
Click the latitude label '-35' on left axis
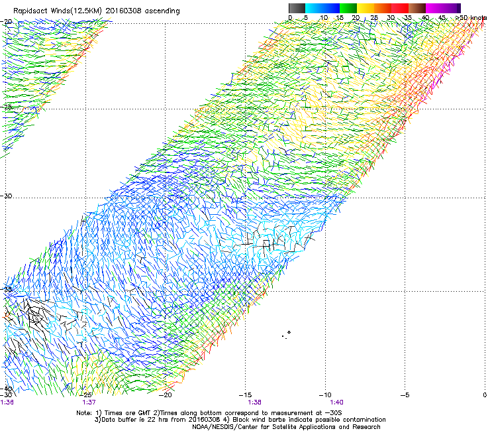[x=7, y=290]
